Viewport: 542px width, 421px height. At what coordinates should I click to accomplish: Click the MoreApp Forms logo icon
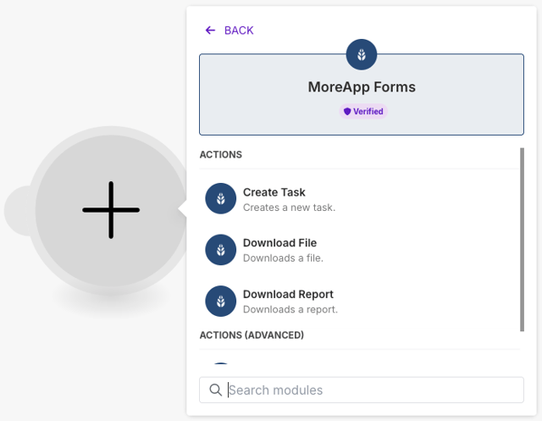point(362,56)
